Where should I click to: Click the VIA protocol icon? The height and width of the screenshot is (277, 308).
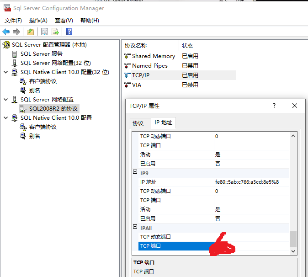[x=127, y=85]
